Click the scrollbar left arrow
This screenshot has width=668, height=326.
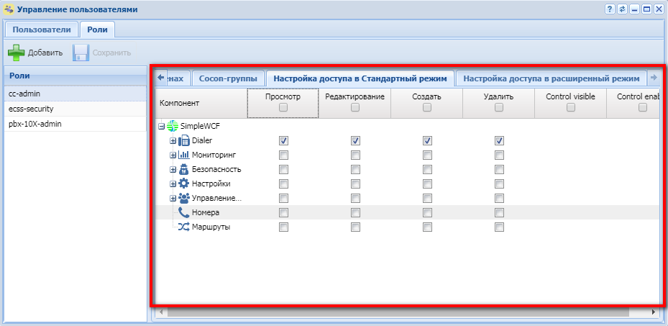(160, 312)
